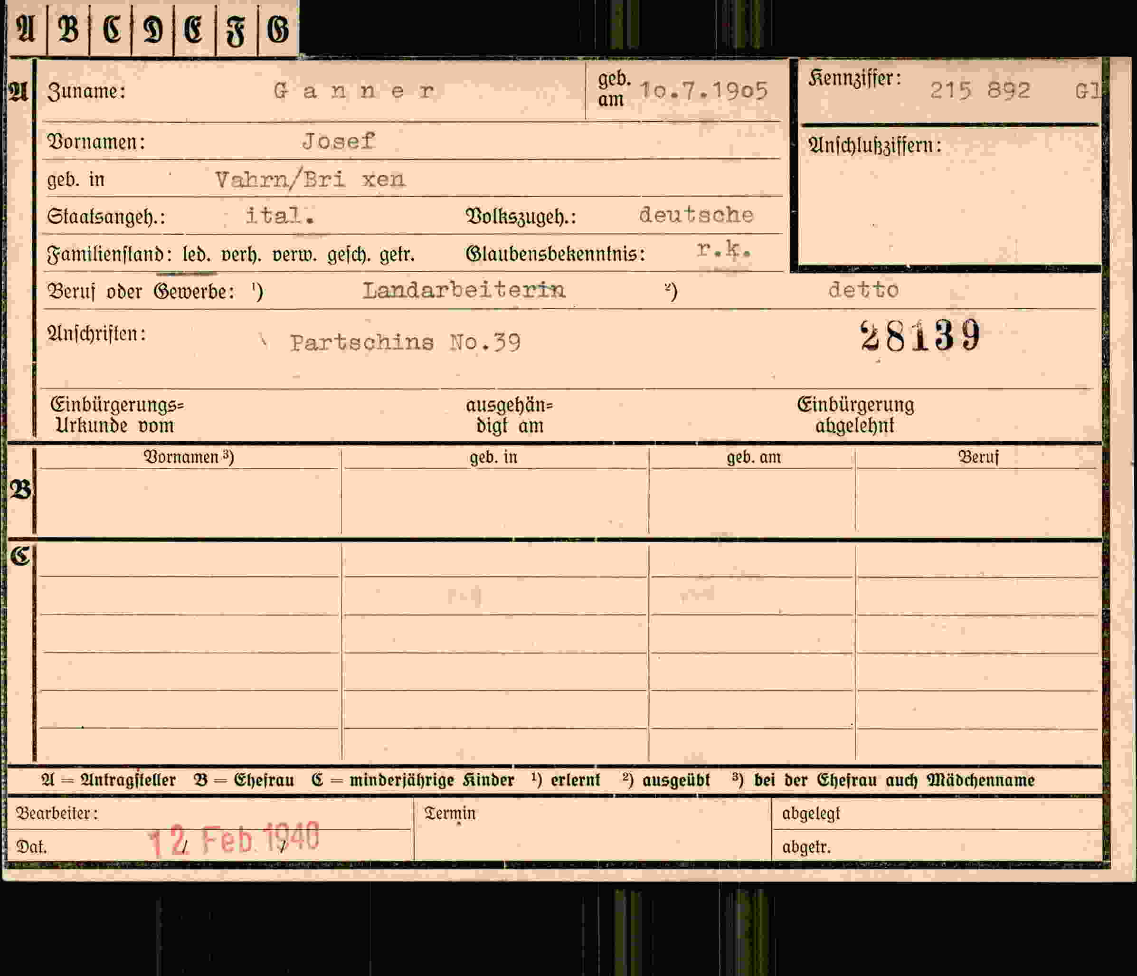Click the 'Einbürgerung abgelehnt' label
1137x976 pixels.
click(855, 415)
